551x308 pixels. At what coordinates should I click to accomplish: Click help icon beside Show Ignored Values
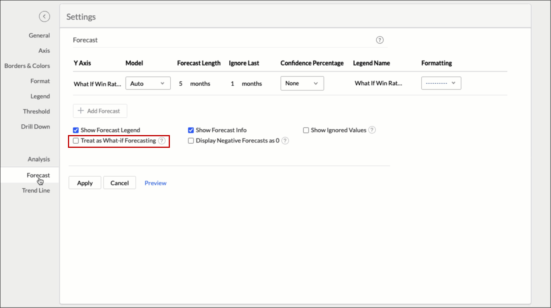click(x=372, y=130)
